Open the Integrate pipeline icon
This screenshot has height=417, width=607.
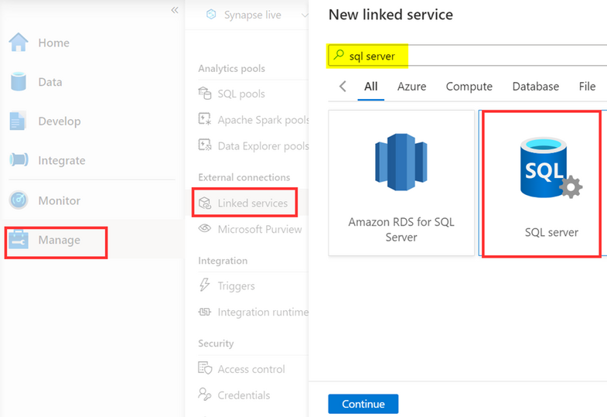(x=19, y=159)
